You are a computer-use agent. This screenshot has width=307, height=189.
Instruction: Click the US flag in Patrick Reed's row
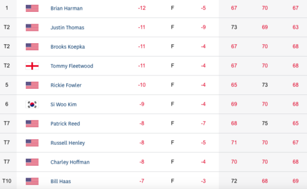[32, 124]
